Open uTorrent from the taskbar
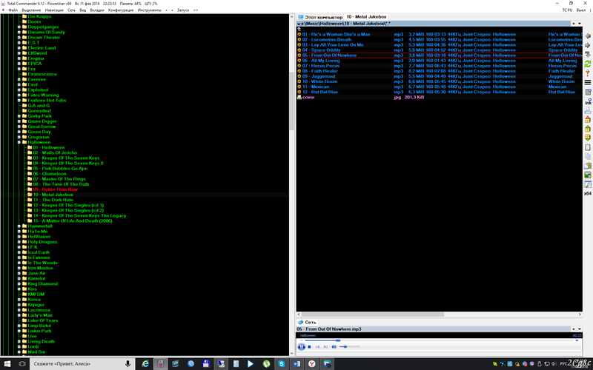The width and height of the screenshot is (593, 370). 266,364
